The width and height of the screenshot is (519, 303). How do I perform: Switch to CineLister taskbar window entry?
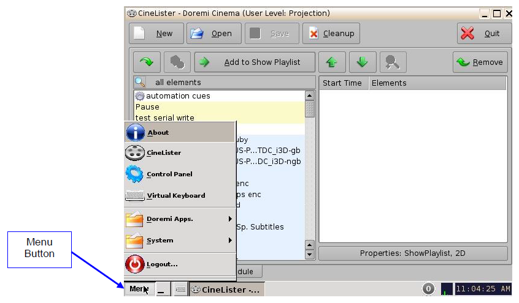tap(227, 289)
